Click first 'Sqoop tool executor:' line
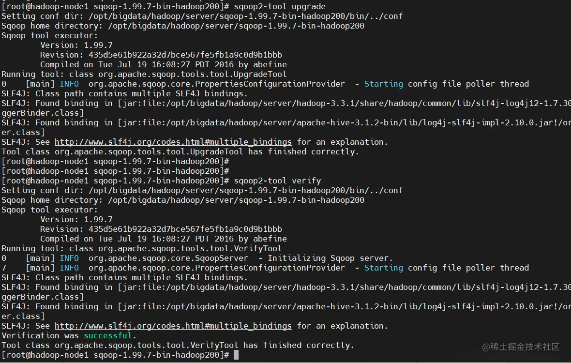 click(49, 35)
